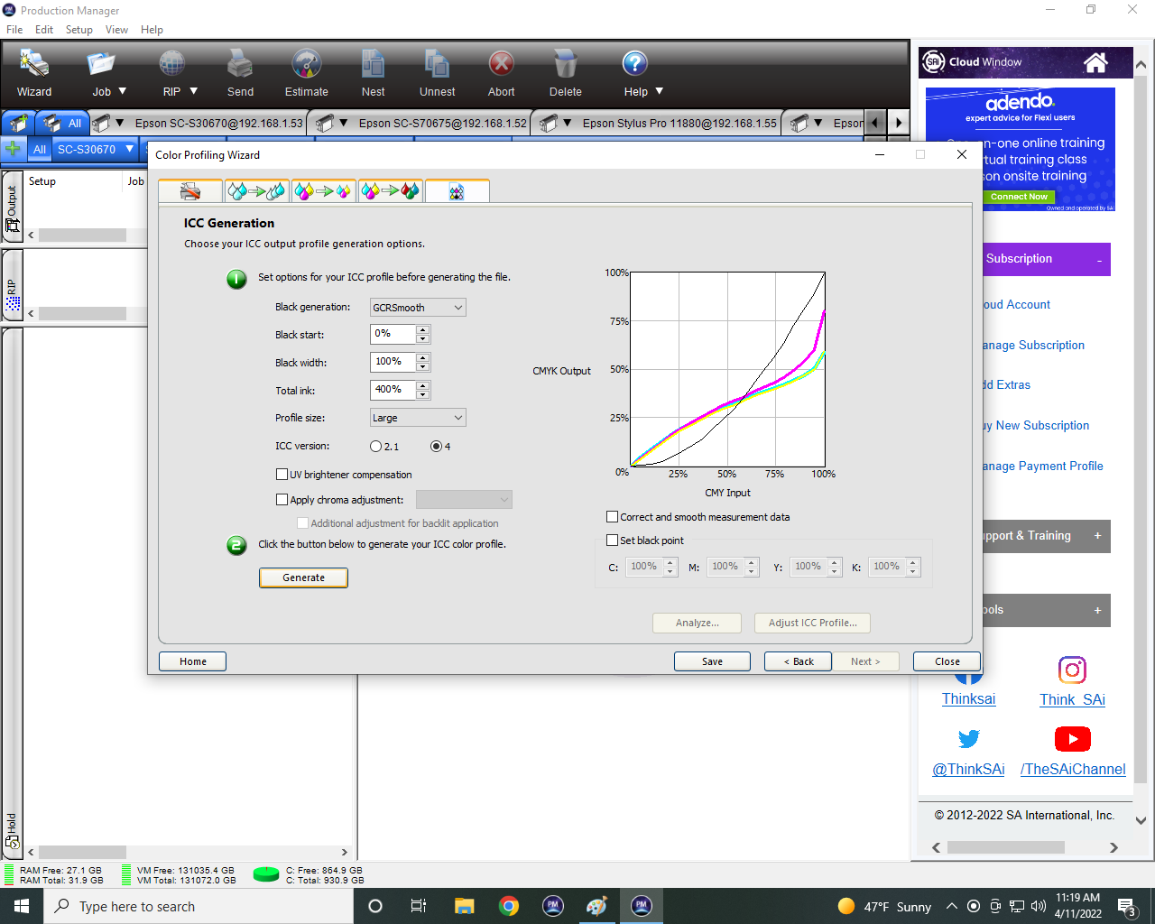Click the Cloud Window home icon
The height and width of the screenshot is (924, 1155).
tap(1095, 62)
